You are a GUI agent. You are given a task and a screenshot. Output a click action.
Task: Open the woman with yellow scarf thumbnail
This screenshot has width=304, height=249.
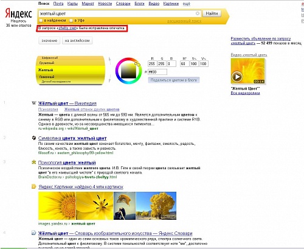125,206
